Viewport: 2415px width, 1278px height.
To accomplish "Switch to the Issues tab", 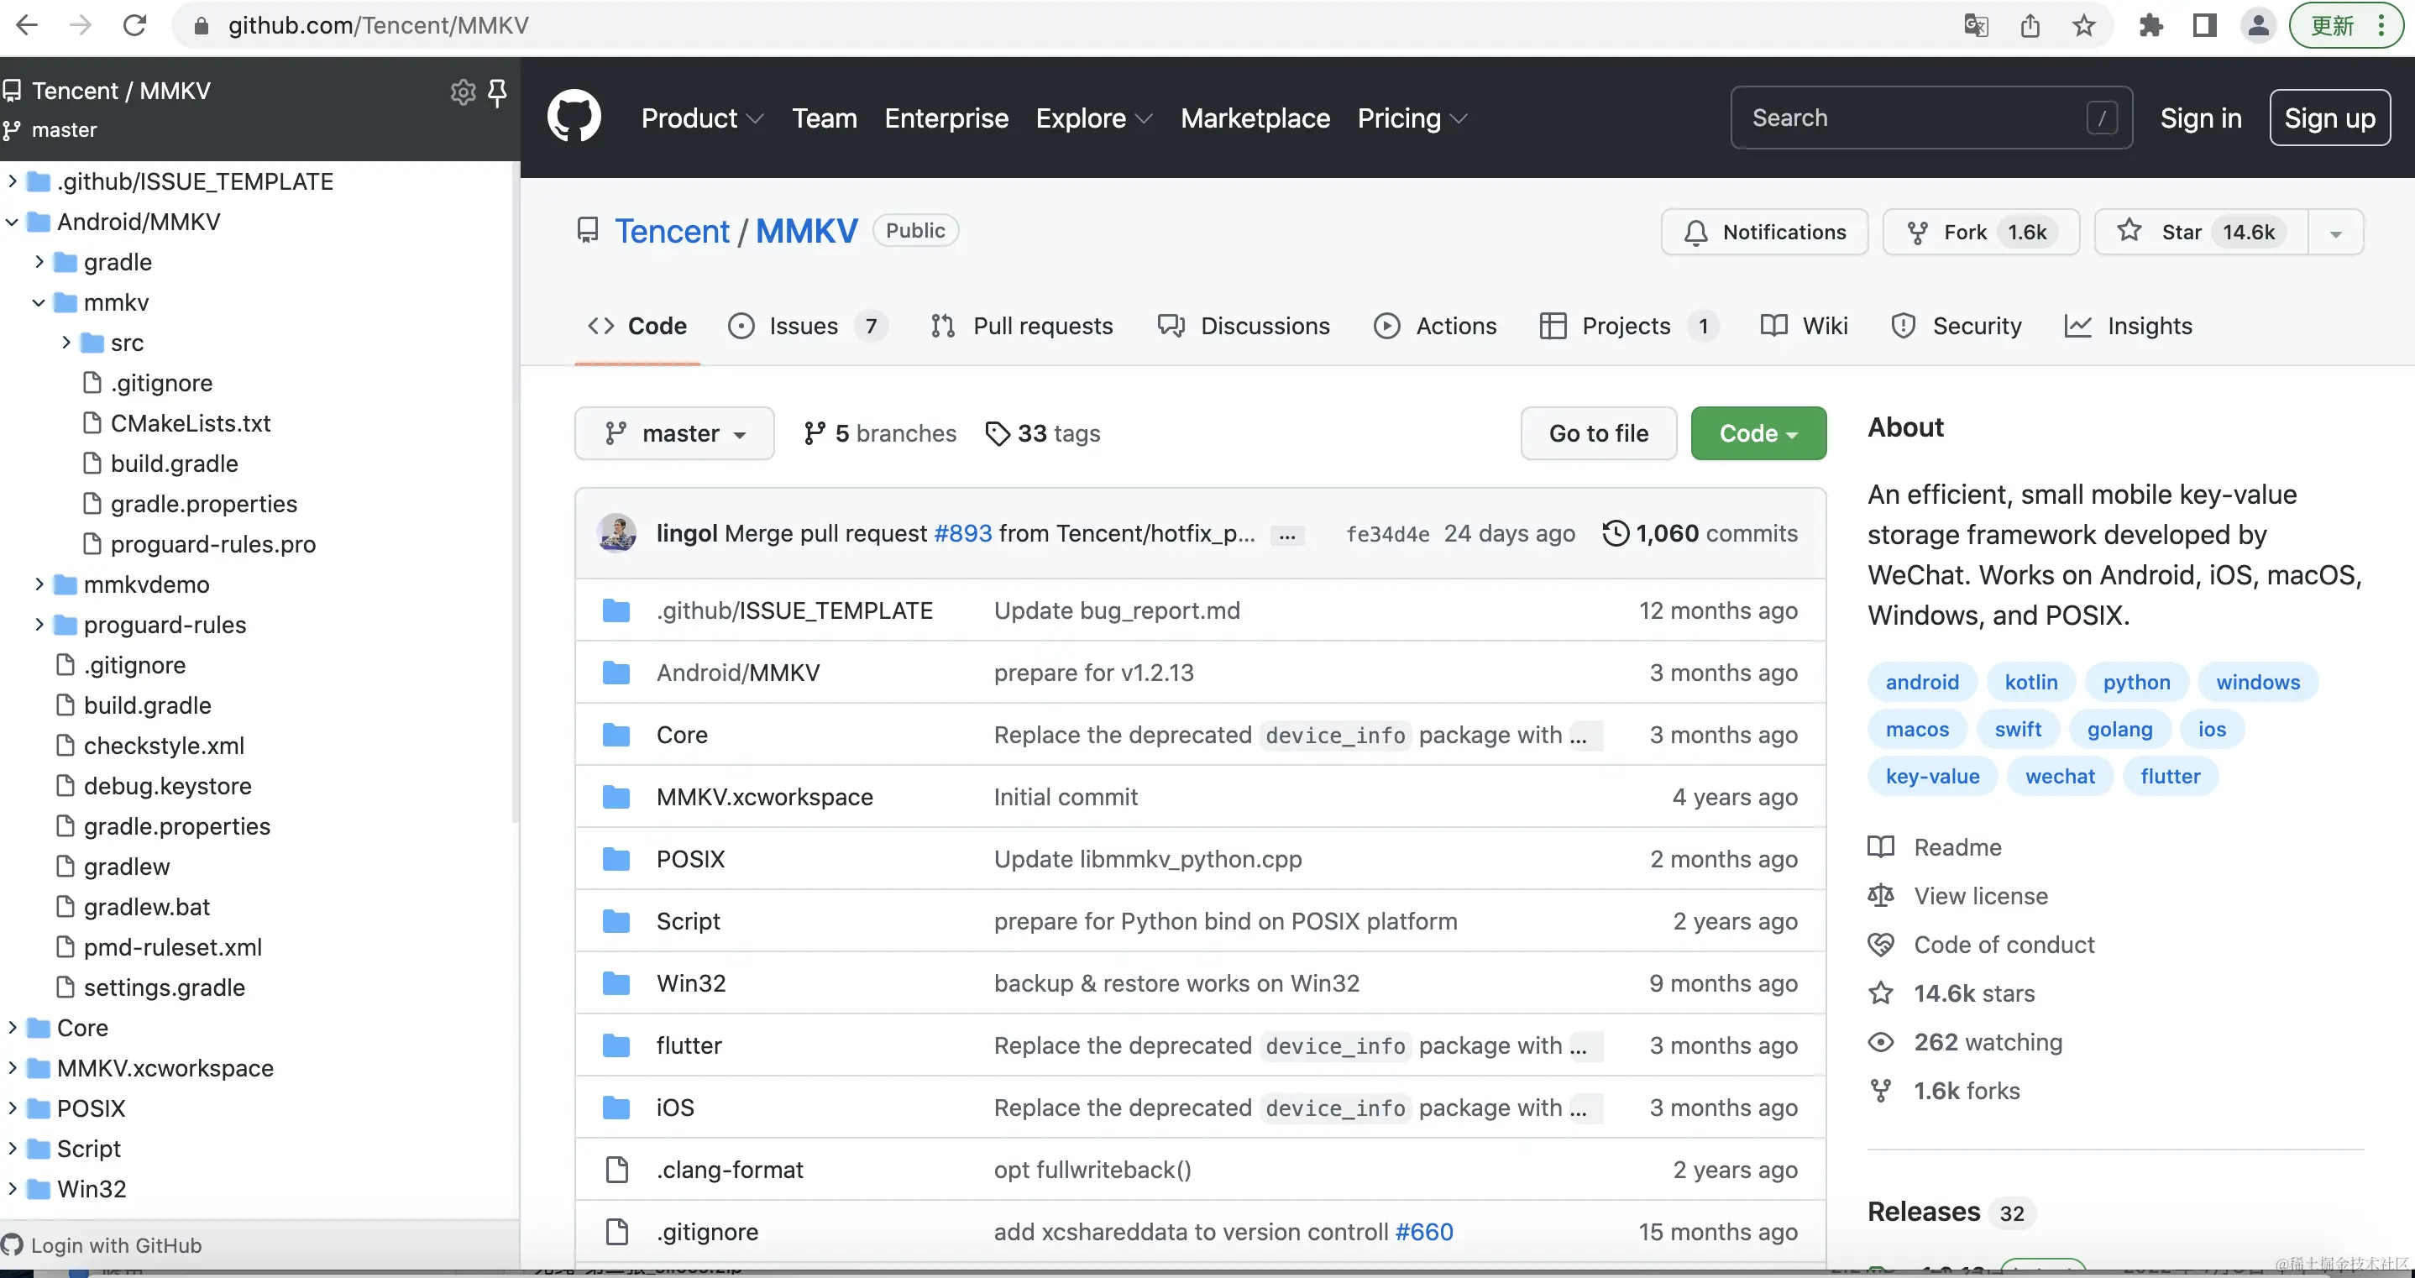I will click(x=802, y=325).
